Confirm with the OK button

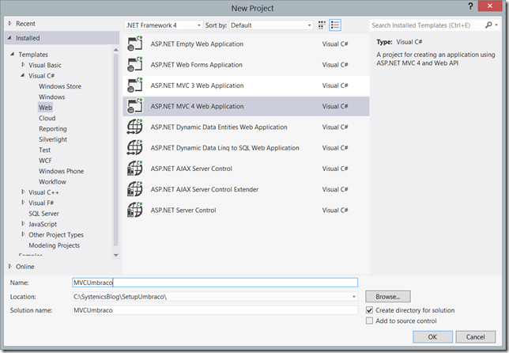pyautogui.click(x=432, y=337)
